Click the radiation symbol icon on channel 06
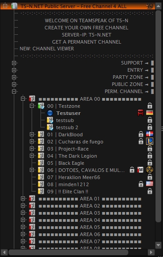 [x=150, y=170]
